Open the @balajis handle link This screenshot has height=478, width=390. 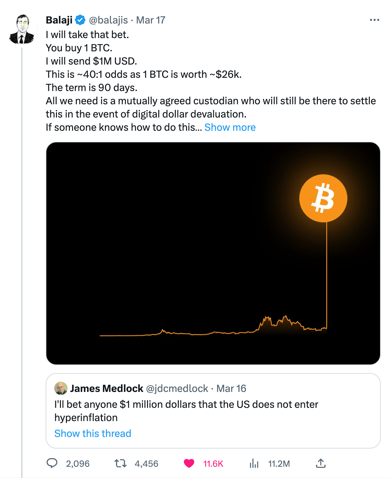108,20
